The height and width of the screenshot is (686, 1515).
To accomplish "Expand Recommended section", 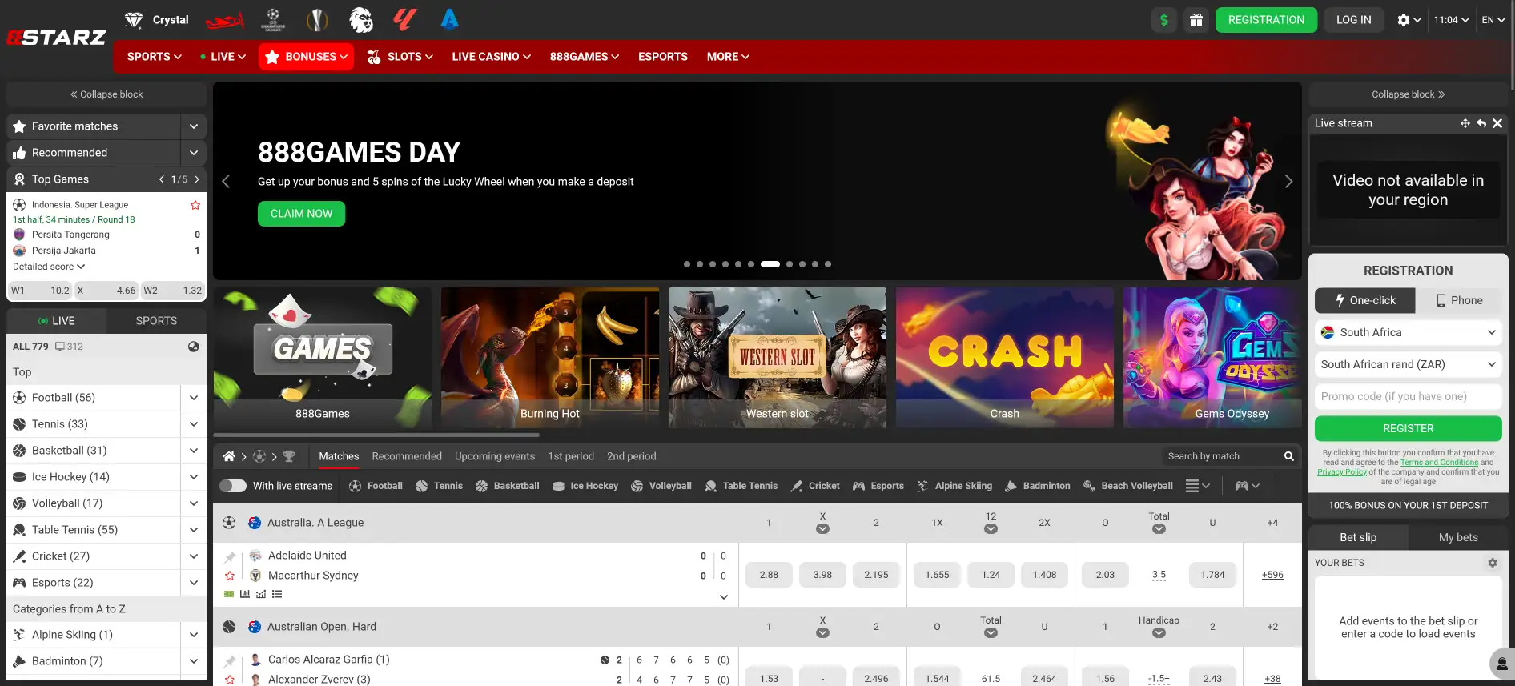I will tap(194, 153).
